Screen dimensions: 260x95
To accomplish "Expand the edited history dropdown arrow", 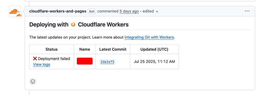I will (x=157, y=12).
